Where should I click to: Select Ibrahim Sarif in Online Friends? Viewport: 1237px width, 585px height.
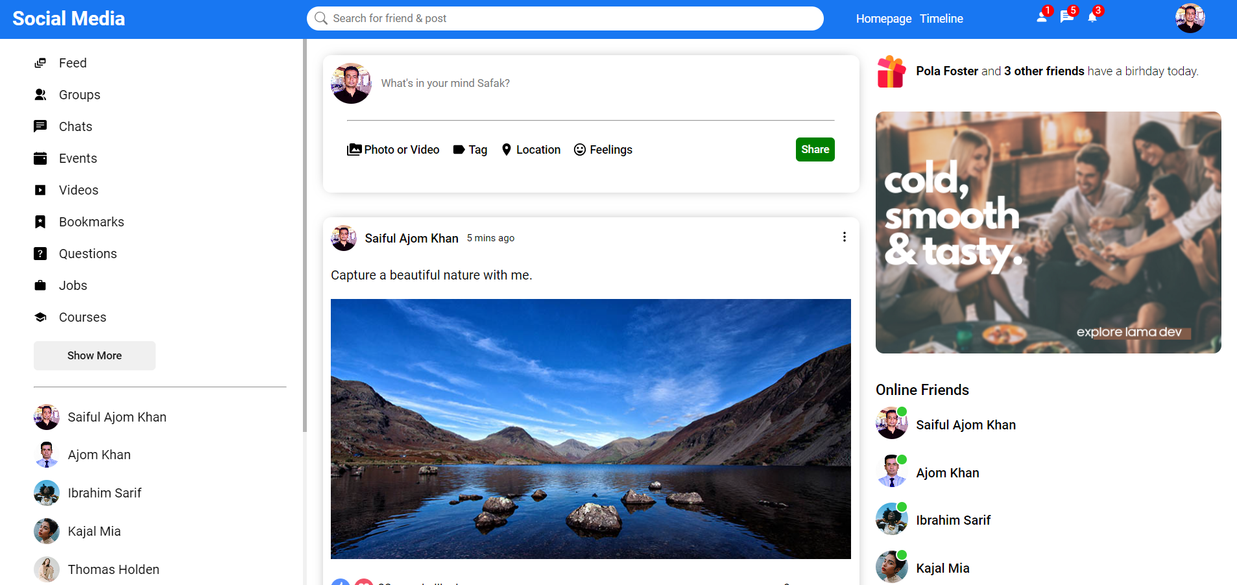coord(953,520)
